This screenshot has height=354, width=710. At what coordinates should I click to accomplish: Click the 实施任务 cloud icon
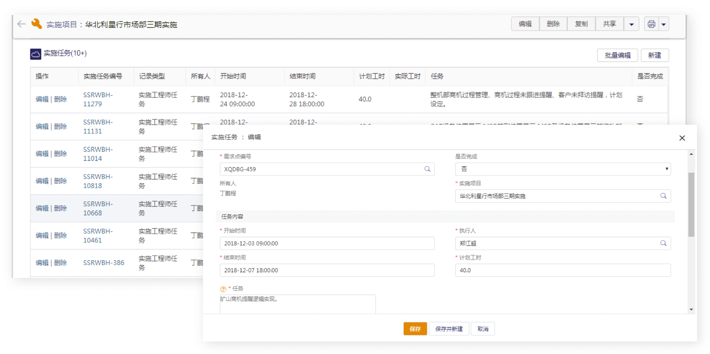tap(36, 54)
